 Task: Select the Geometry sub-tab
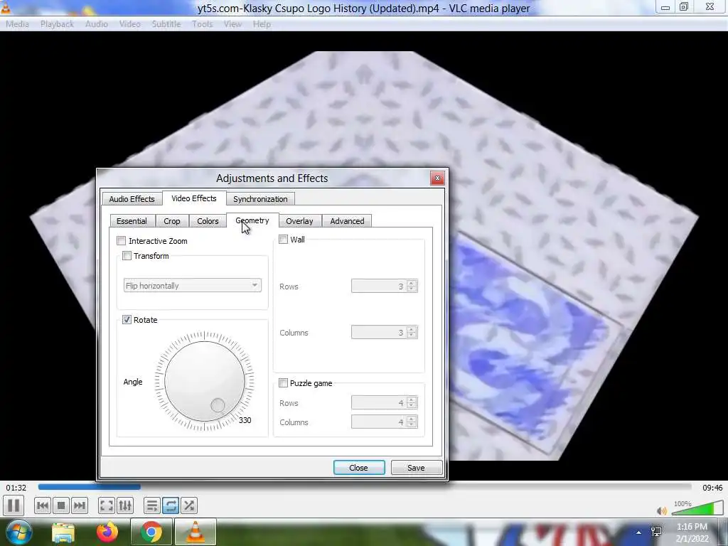252,220
